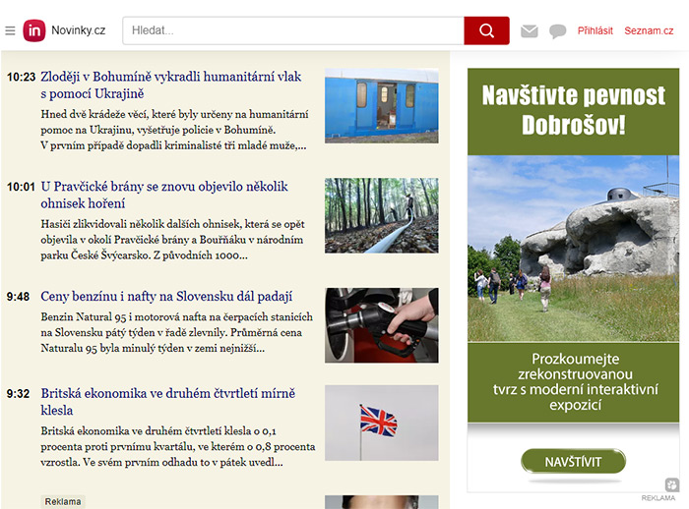Open the hamburger menu icon
The width and height of the screenshot is (689, 509).
click(x=10, y=30)
